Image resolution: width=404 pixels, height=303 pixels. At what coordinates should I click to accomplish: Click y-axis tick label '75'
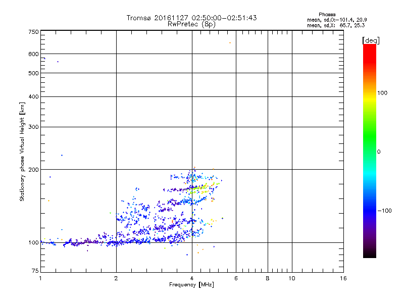pos(35,271)
